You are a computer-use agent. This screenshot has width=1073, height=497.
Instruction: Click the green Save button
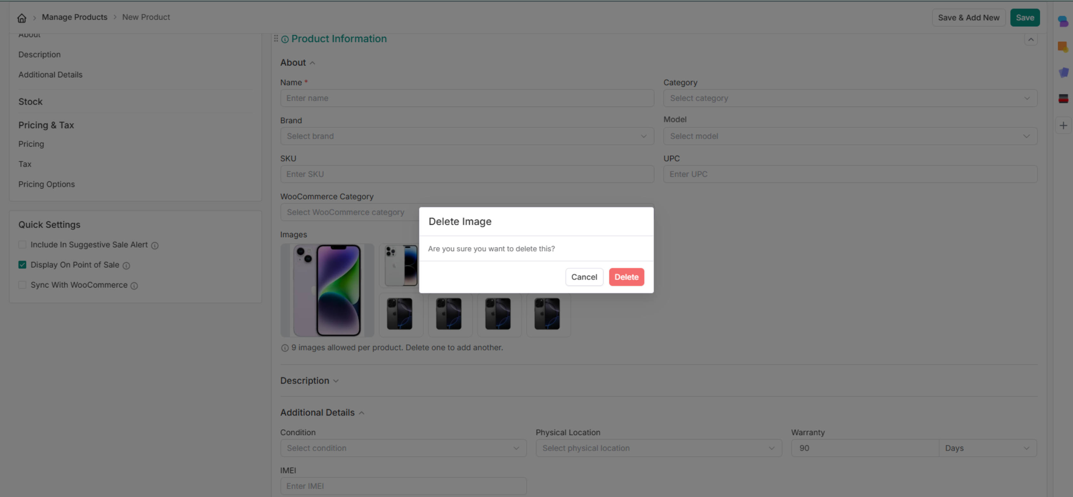[x=1025, y=17]
